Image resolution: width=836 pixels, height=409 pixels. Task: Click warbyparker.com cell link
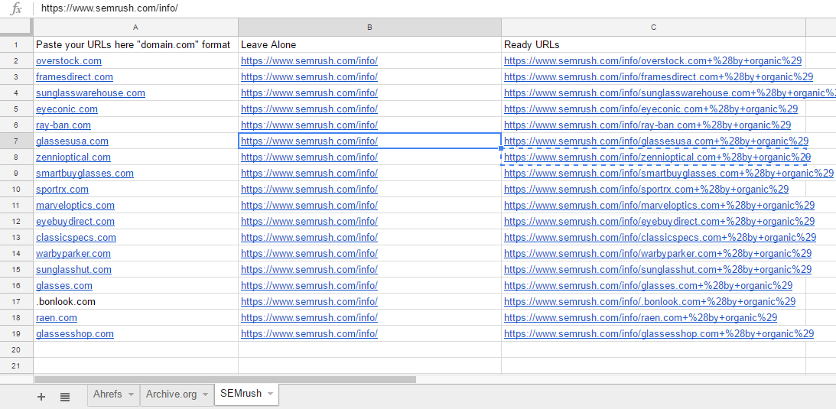[x=73, y=254]
